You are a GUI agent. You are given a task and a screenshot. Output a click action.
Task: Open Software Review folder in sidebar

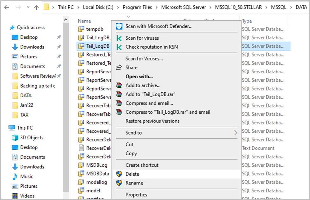(x=38, y=76)
